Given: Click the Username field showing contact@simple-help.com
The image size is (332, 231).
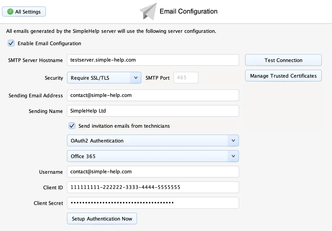Looking at the screenshot, I should coord(153,172).
